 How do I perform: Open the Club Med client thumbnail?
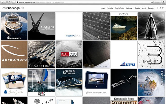pyautogui.click(x=151, y=82)
